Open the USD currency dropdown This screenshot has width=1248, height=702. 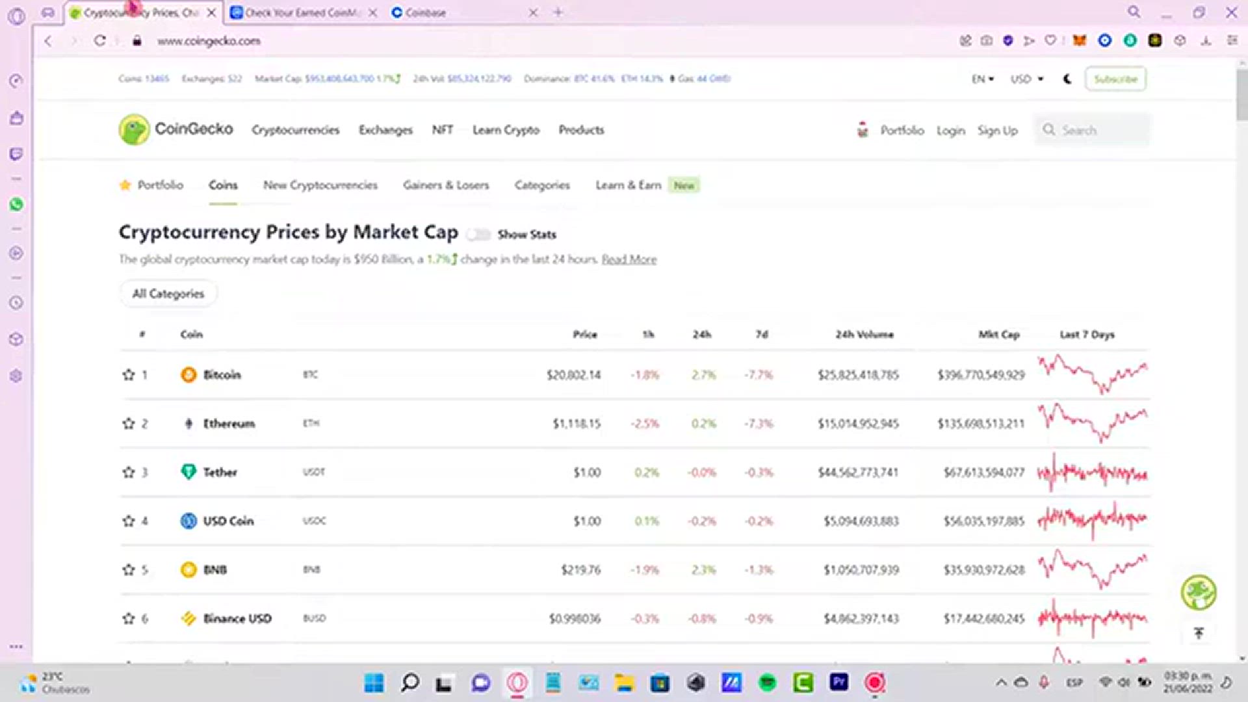(1027, 79)
